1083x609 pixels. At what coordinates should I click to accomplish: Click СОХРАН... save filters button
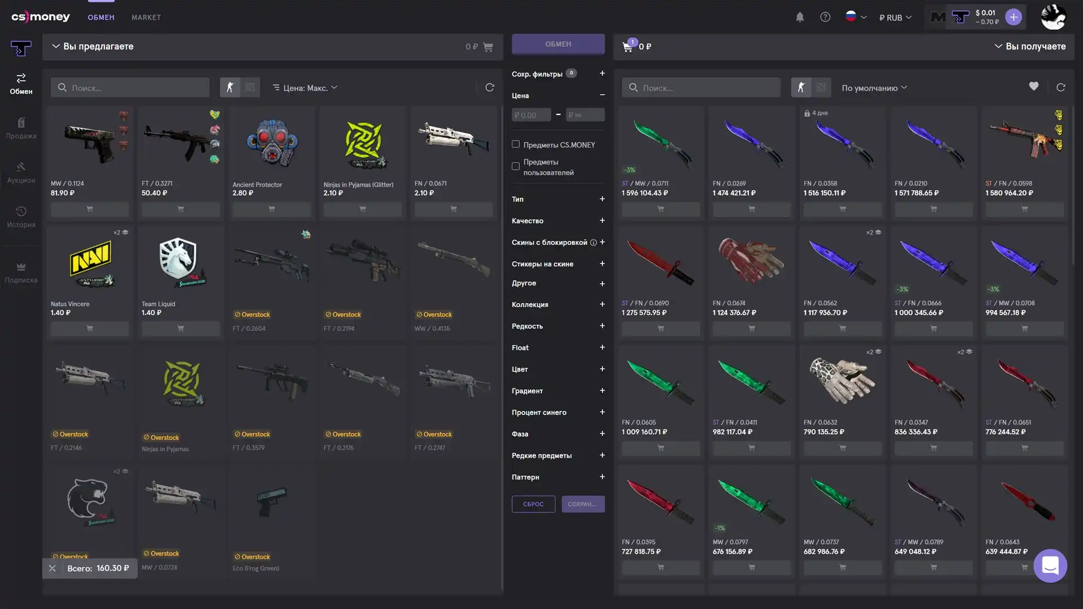click(583, 504)
